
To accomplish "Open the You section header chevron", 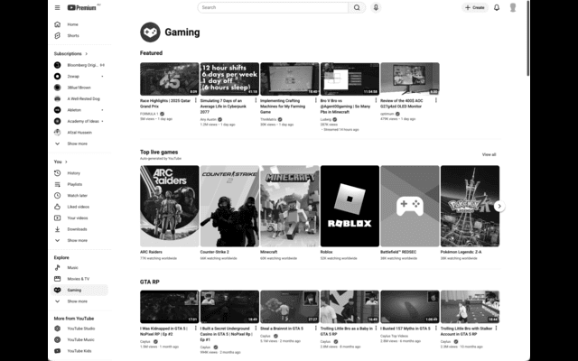I will pyautogui.click(x=66, y=162).
